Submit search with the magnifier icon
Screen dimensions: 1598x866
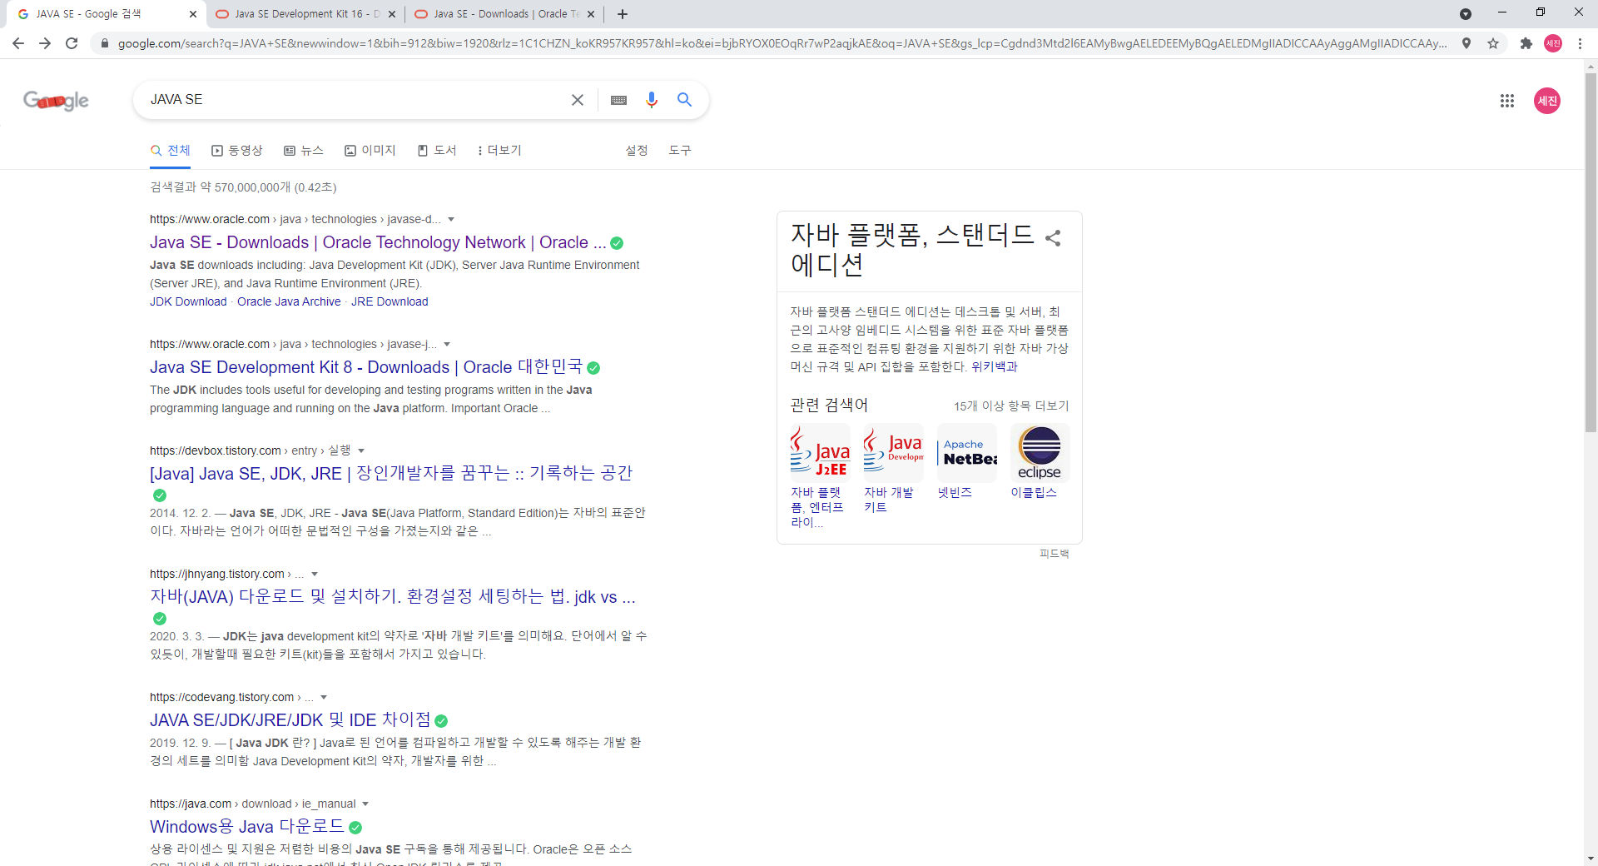684,100
